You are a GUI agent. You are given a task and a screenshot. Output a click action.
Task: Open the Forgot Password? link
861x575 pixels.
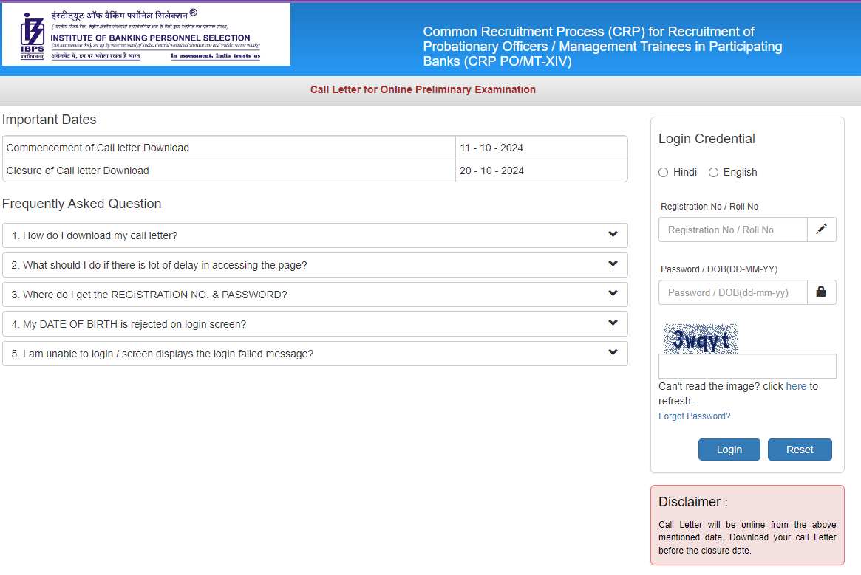point(694,416)
